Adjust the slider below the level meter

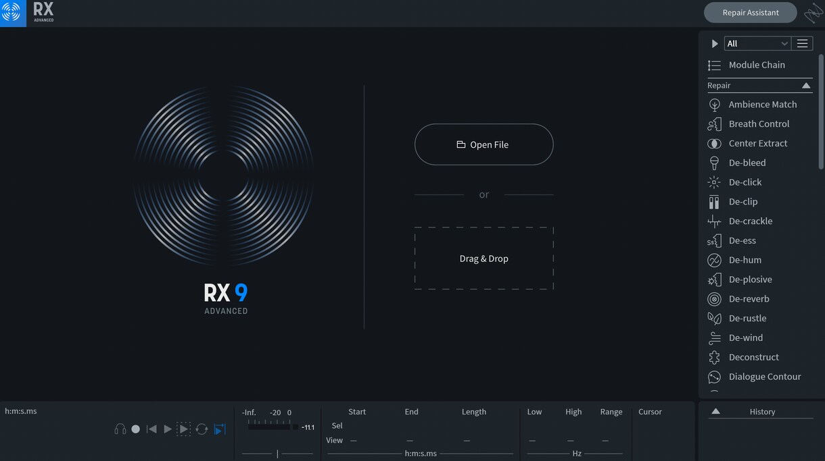(277, 454)
